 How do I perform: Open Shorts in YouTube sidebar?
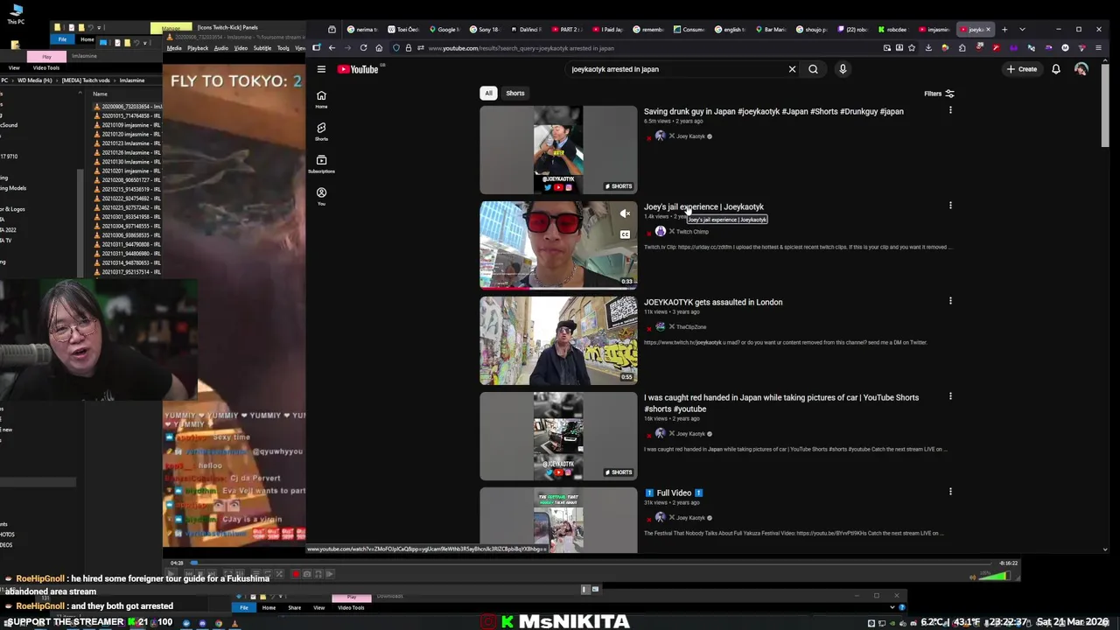tap(321, 131)
